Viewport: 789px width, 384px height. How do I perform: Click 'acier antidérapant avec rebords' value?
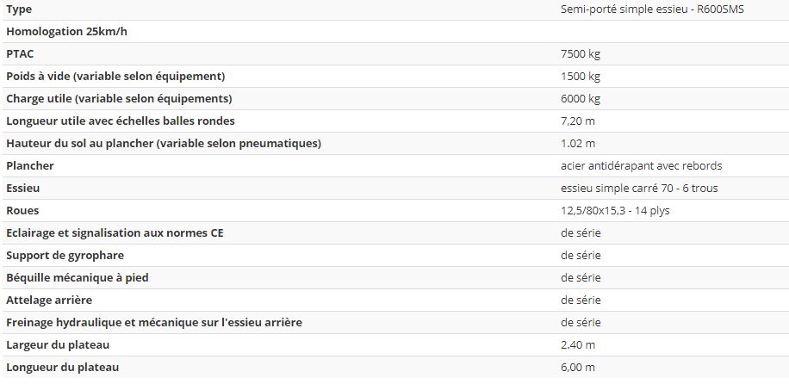[x=641, y=166]
